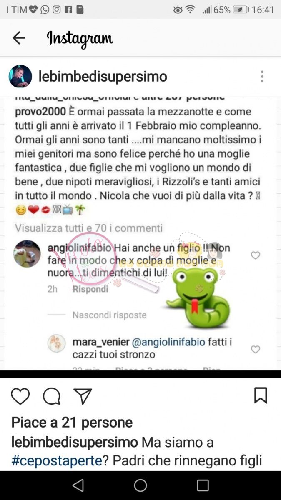Share the post with paper plane icon

pyautogui.click(x=83, y=396)
